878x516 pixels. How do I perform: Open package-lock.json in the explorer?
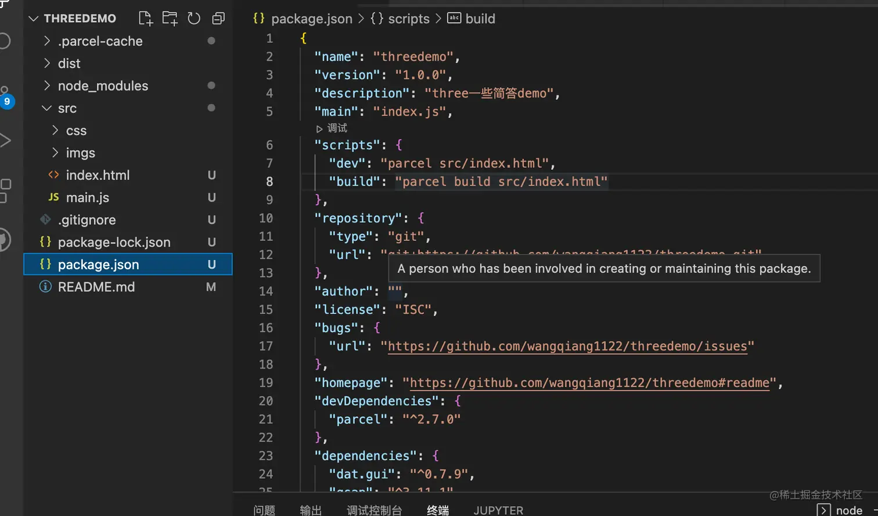point(114,242)
